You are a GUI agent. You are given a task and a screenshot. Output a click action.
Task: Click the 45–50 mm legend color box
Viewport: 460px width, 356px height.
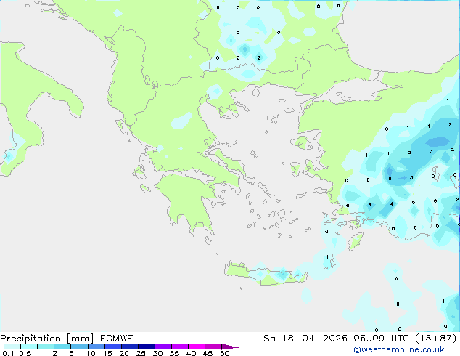pyautogui.click(x=213, y=347)
